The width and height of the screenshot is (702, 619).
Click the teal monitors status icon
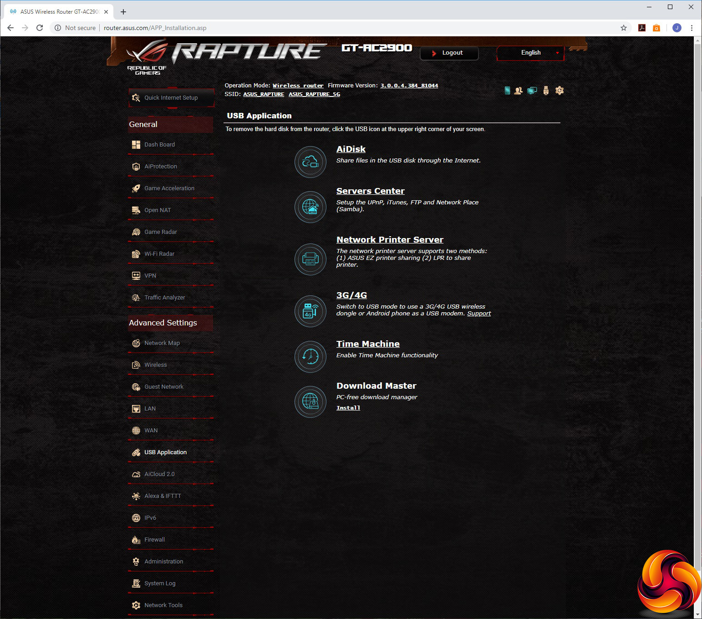532,91
